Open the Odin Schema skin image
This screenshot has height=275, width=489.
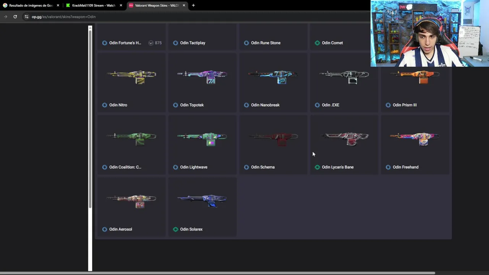pos(273,139)
